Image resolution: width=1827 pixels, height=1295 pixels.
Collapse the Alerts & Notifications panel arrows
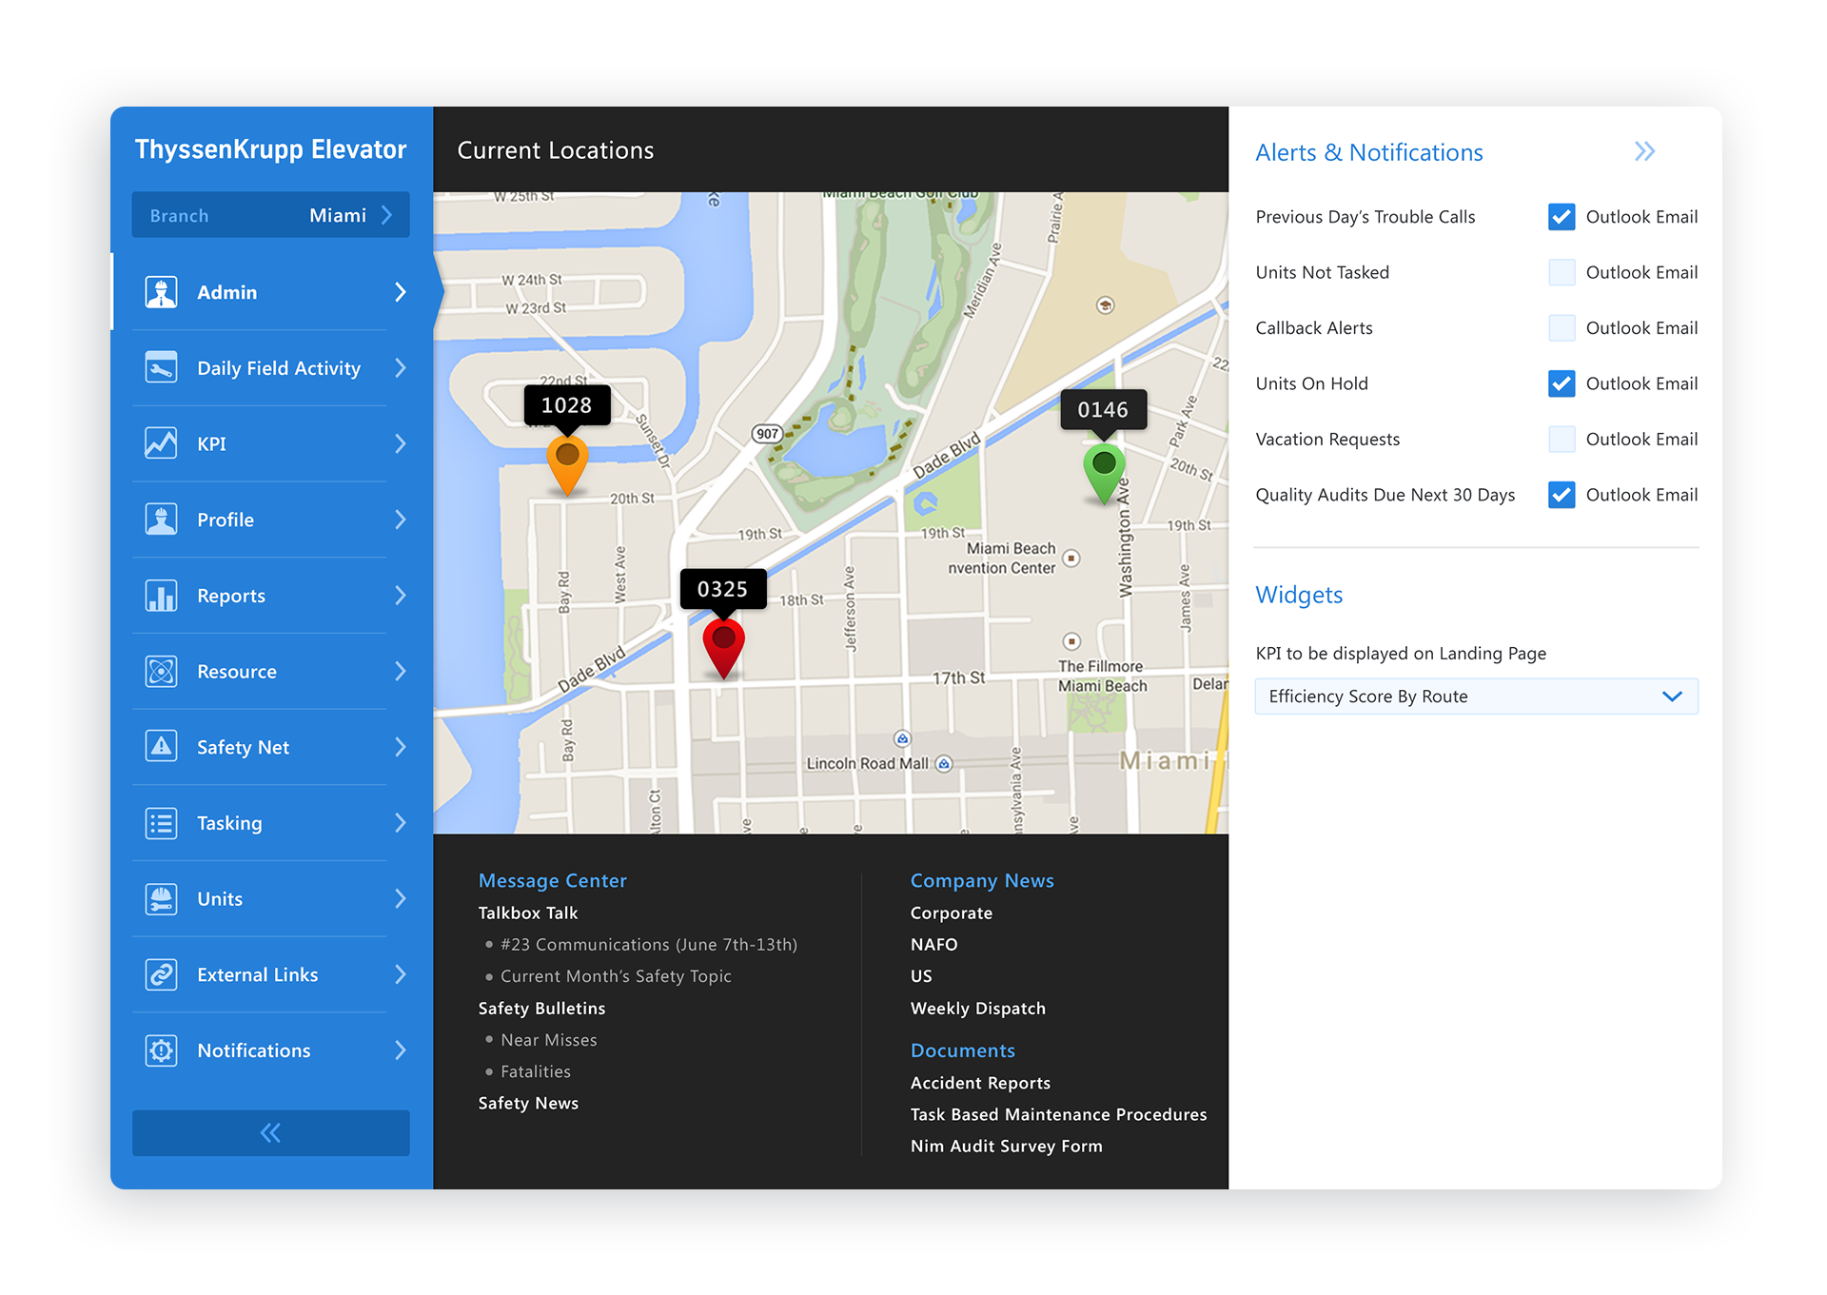point(1645,151)
